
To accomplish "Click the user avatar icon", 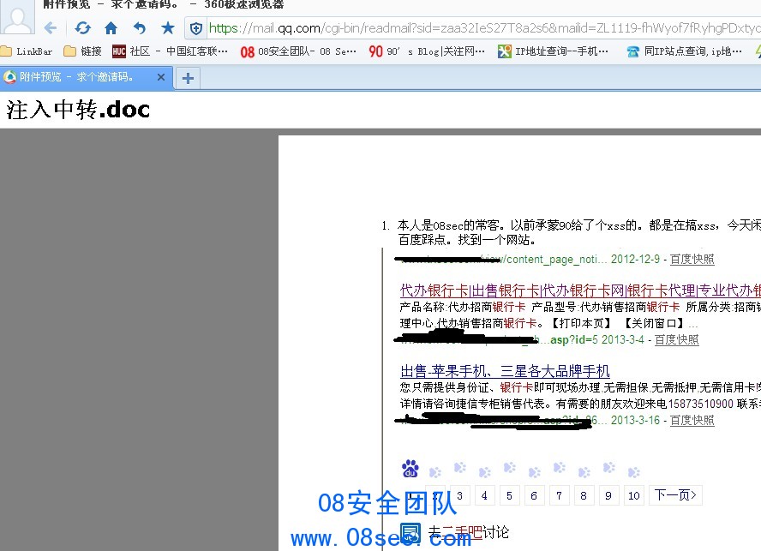I will (17, 17).
